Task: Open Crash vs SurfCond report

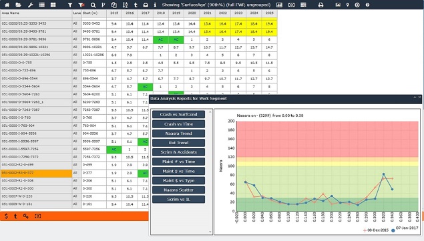Action: pos(178,114)
